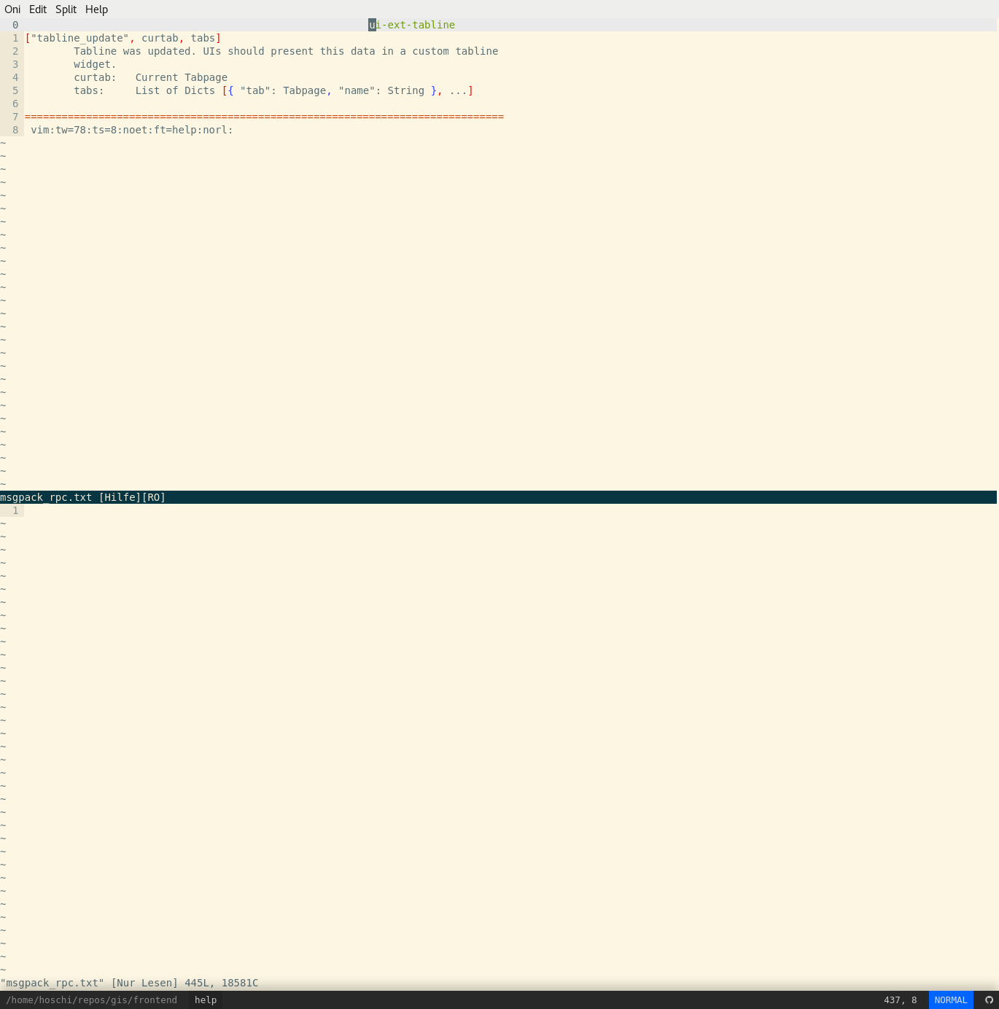Click the Current Tabpage description text
The width and height of the screenshot is (999, 1009).
click(181, 77)
